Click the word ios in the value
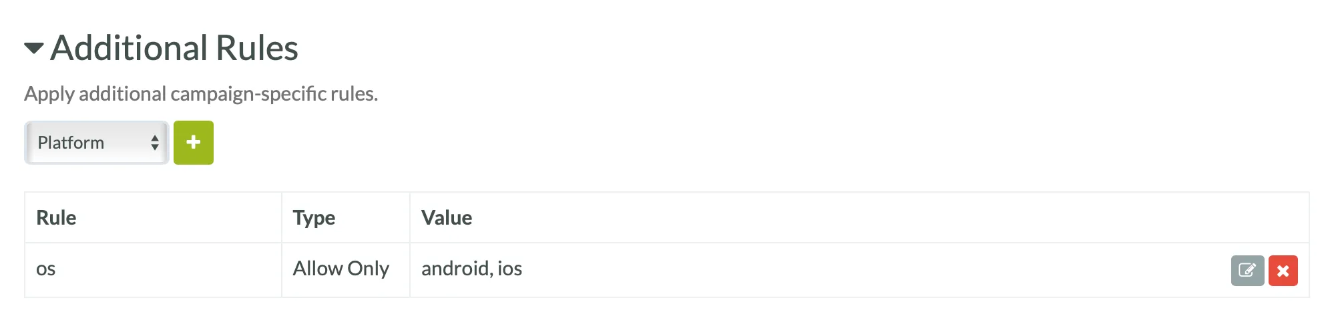 click(510, 269)
